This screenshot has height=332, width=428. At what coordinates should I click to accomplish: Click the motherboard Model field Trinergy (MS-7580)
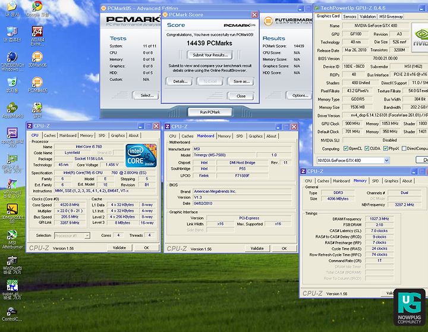coord(224,155)
